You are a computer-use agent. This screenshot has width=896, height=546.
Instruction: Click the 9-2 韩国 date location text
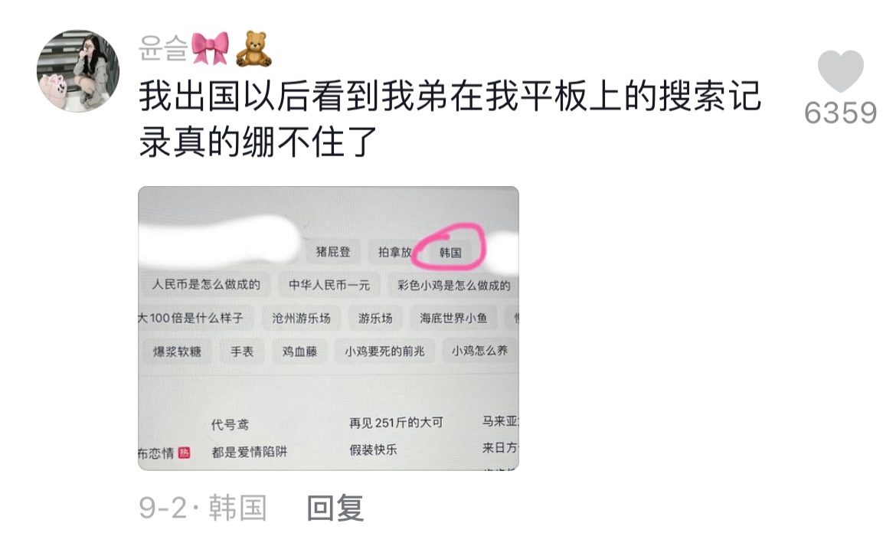[203, 507]
